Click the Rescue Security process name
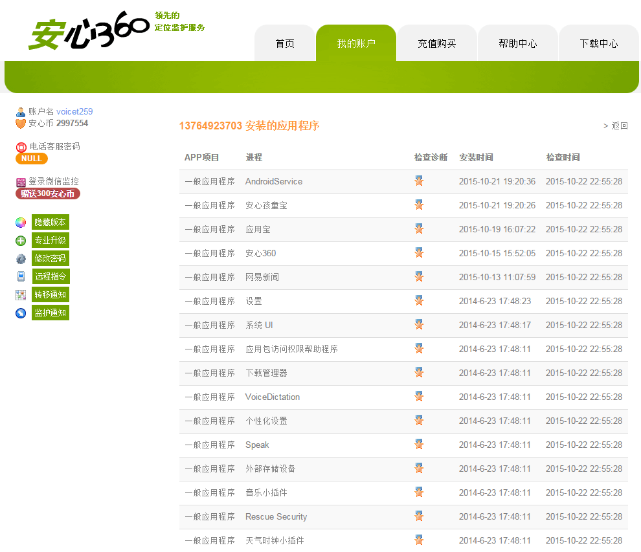 276,516
